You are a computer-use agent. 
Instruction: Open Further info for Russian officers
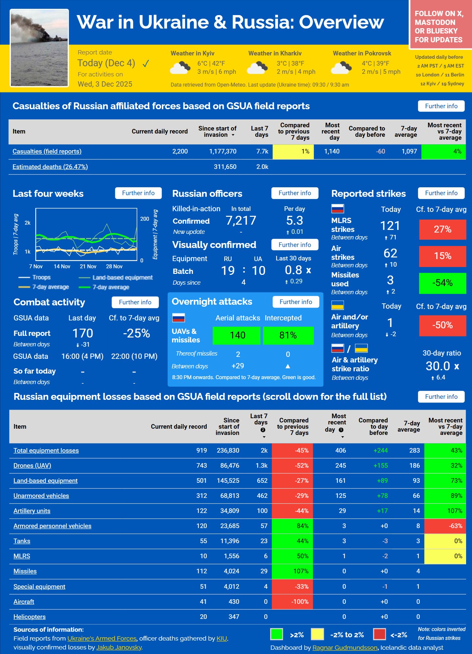[295, 193]
